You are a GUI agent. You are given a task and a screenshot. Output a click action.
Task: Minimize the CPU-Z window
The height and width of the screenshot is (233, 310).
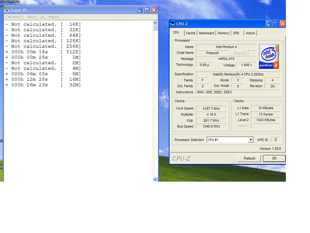tap(269, 24)
